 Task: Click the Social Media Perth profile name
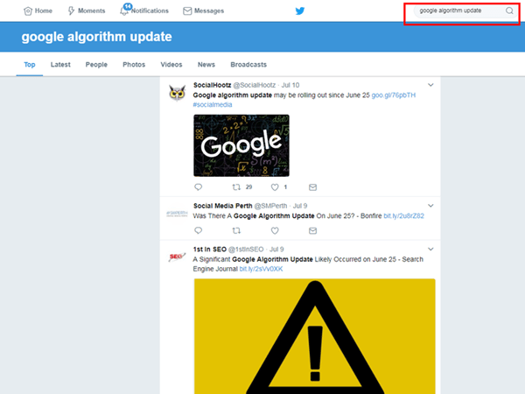point(222,206)
